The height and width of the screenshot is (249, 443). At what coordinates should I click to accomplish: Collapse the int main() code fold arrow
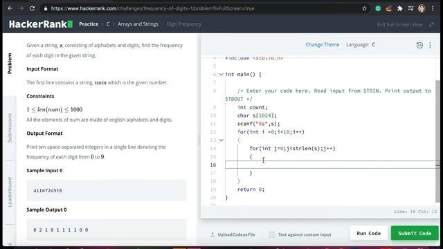pos(221,75)
